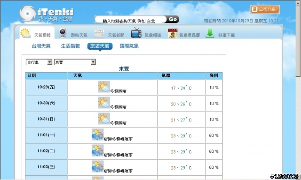Click the 公司介紹 button
The height and width of the screenshot is (180, 301).
[x=265, y=9]
